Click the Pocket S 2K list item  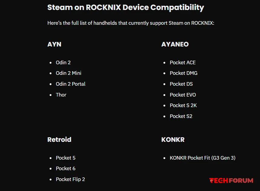(183, 105)
